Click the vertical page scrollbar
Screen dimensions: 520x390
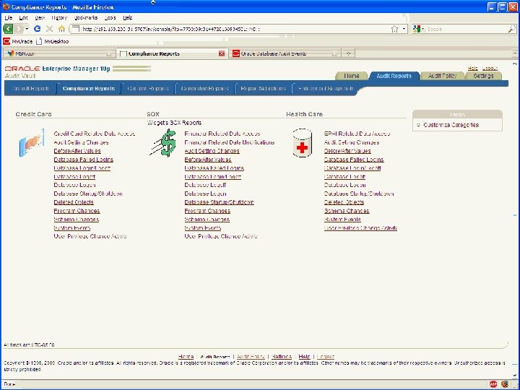click(515, 219)
